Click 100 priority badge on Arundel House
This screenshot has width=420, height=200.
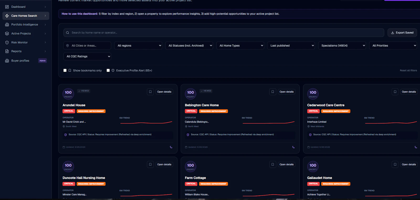click(x=68, y=94)
